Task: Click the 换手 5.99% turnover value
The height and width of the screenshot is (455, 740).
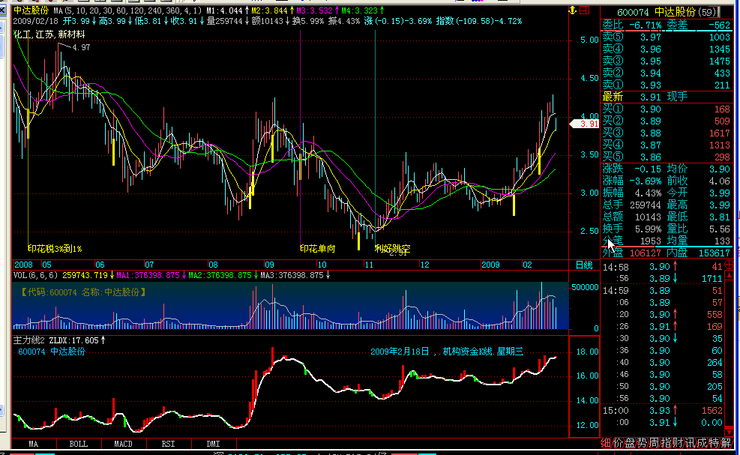Action: pos(648,229)
